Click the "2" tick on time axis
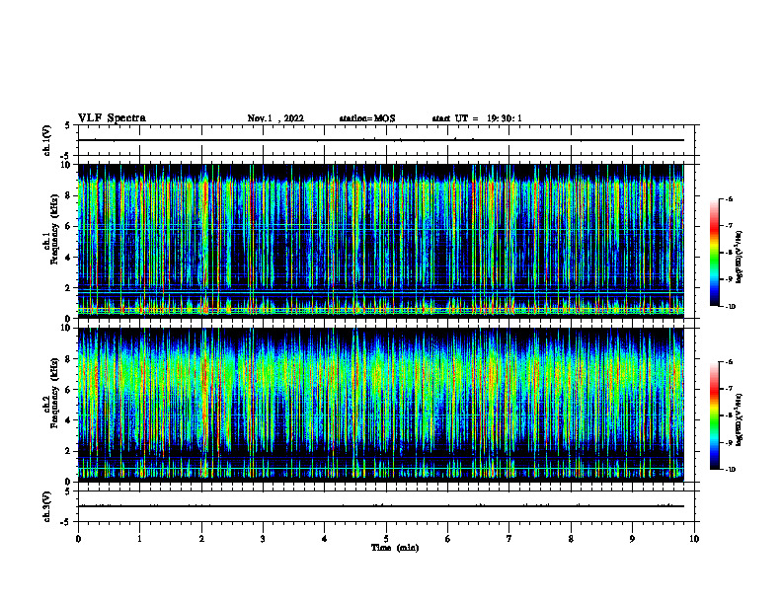The image size is (782, 604). click(x=201, y=539)
